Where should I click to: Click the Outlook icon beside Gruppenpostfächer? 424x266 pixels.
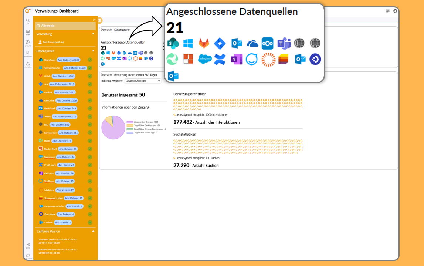pos(41,206)
